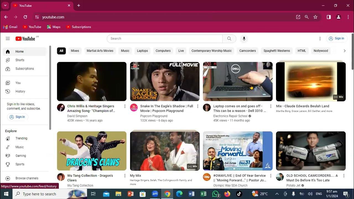The image size is (354, 199).
Task: Open TikTok from the taskbar
Action: (239, 194)
